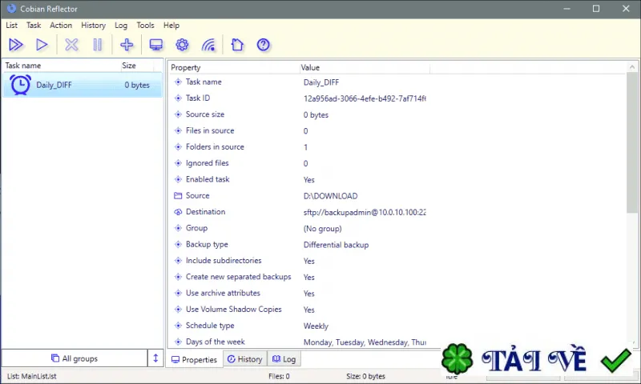
Task: Click the Task name column header
Action: (62, 66)
